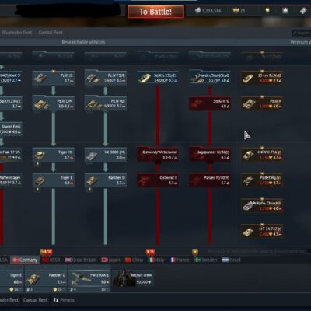Screen dimensions: 311x311
Task: Expand the Marder/StuH/StuG vehicle folder
Action: coord(210,78)
